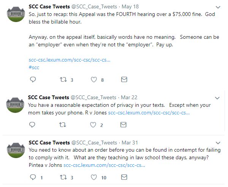Reply to the R v Jones tweet

tap(33, 125)
